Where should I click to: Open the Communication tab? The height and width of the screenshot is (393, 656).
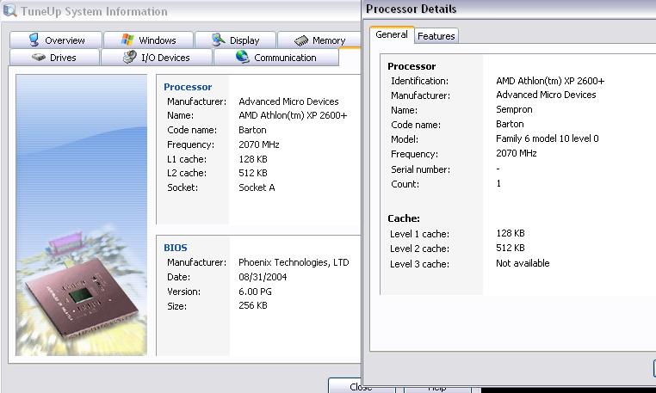276,58
